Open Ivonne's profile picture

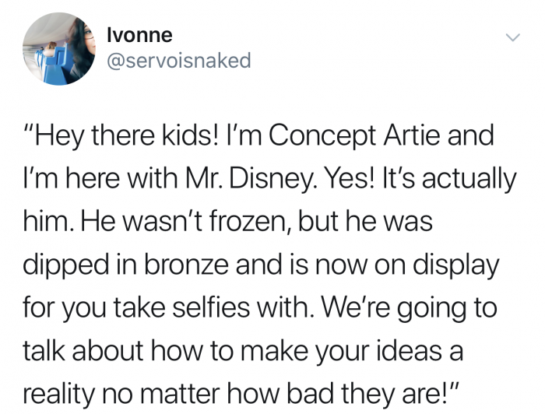tap(59, 48)
